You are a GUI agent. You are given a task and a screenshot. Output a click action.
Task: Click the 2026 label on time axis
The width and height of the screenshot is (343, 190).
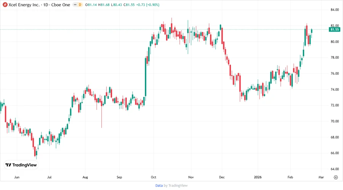pos(258,177)
